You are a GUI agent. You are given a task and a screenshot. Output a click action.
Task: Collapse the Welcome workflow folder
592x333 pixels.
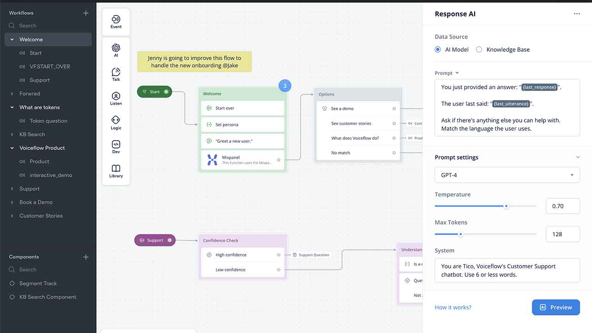(12, 40)
